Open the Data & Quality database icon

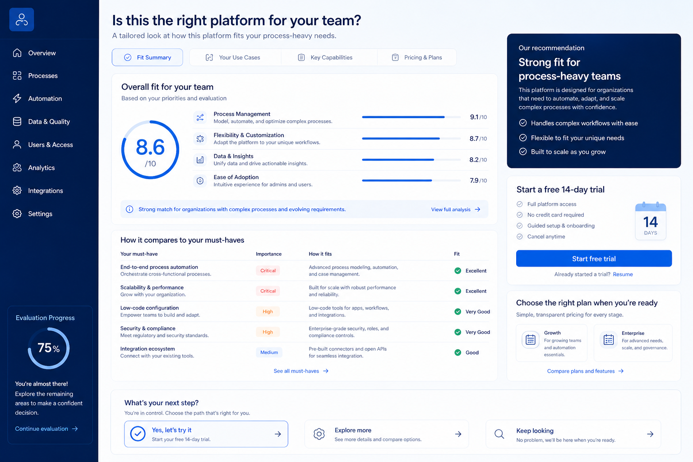[x=17, y=121]
